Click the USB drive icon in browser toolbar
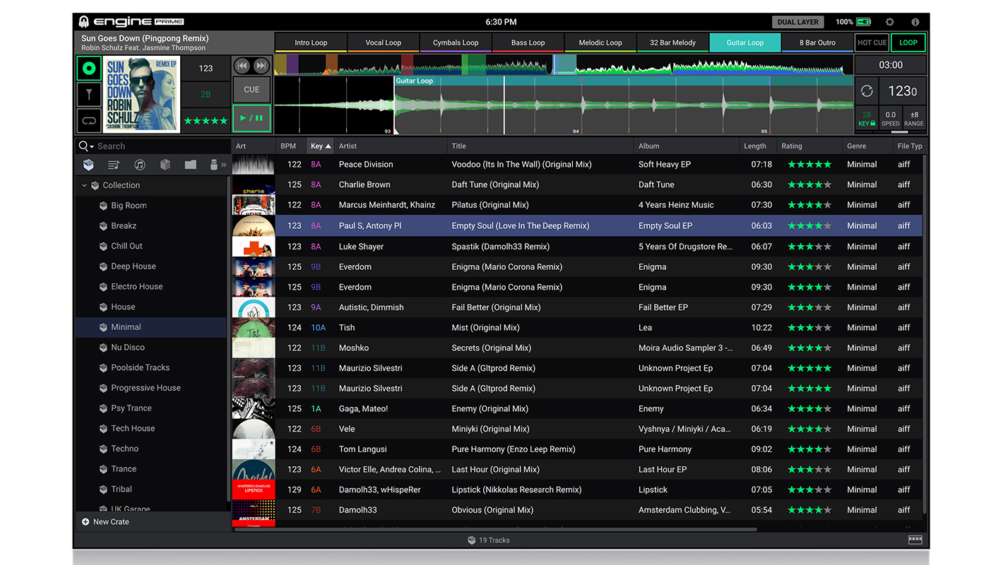The image size is (1003, 565). 214,165
